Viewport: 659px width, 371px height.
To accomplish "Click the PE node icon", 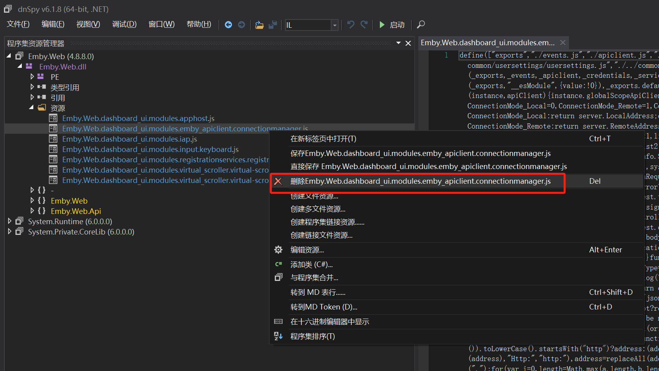I will [x=40, y=77].
